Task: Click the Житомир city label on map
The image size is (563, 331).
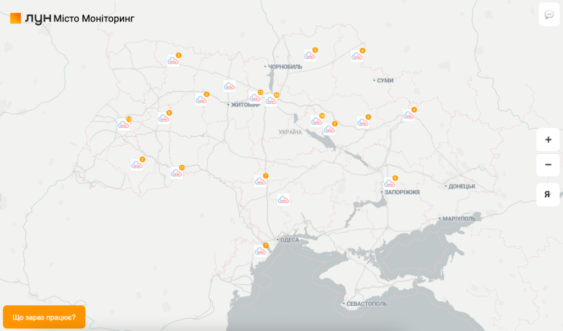Action: coord(245,104)
